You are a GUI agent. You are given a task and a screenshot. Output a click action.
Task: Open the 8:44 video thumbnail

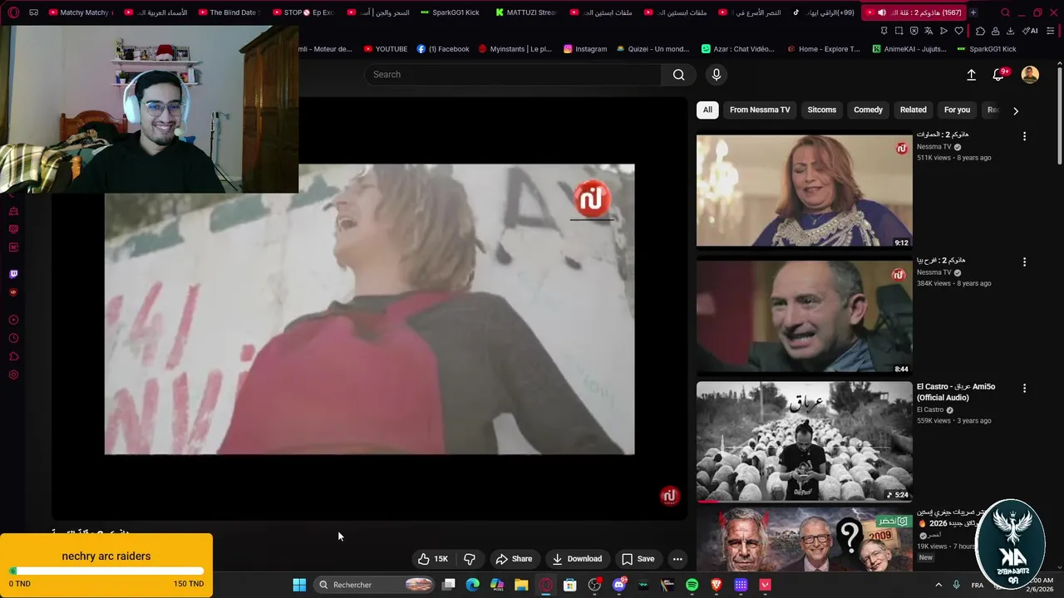click(804, 317)
